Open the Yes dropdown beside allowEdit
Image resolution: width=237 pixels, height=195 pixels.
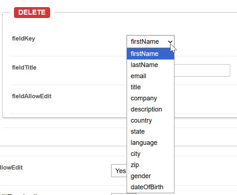(x=119, y=171)
